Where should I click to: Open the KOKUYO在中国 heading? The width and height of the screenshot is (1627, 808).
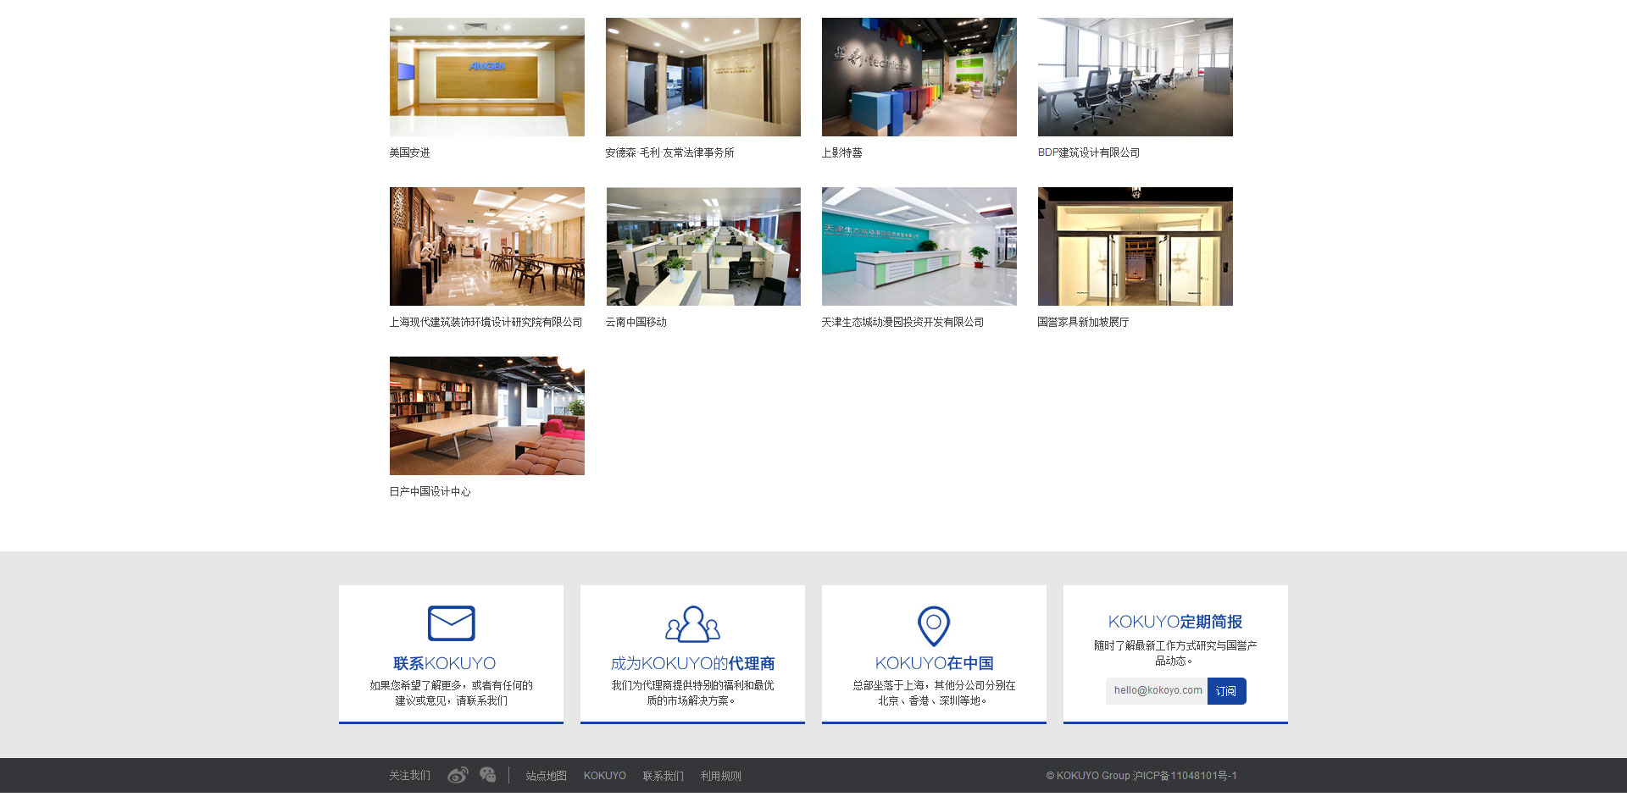pos(935,663)
